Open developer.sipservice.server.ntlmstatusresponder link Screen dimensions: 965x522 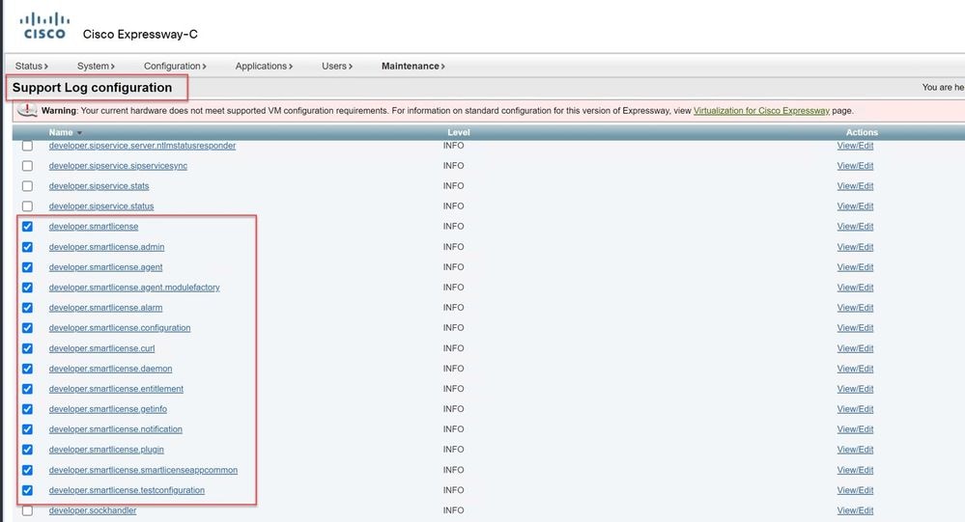coord(142,146)
